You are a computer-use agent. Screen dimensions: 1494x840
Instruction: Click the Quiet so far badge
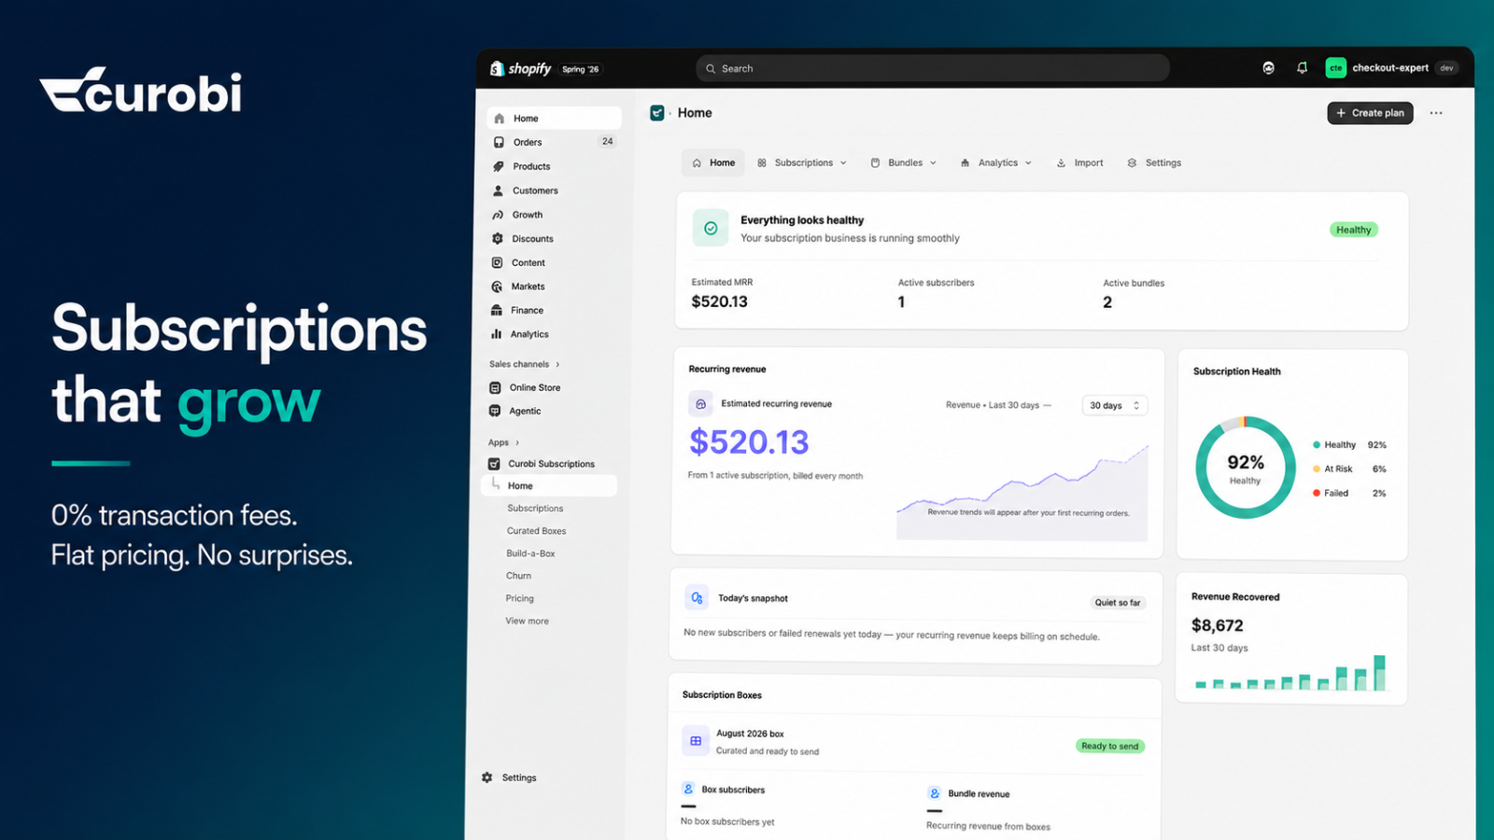(x=1118, y=602)
